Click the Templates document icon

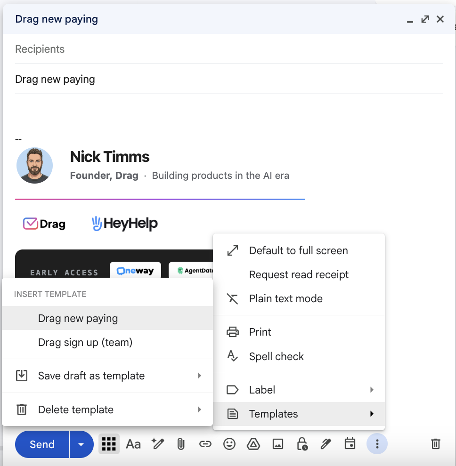[233, 414]
